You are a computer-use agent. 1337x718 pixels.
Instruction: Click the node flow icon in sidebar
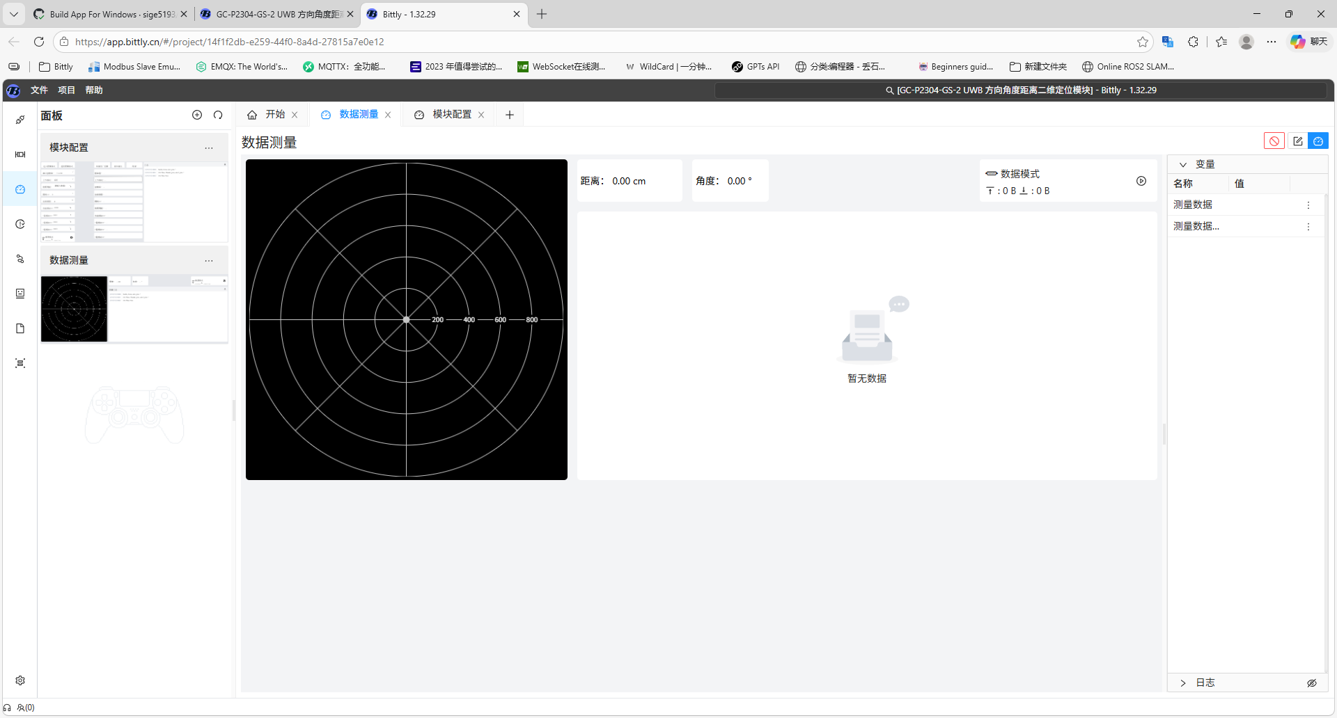point(20,259)
